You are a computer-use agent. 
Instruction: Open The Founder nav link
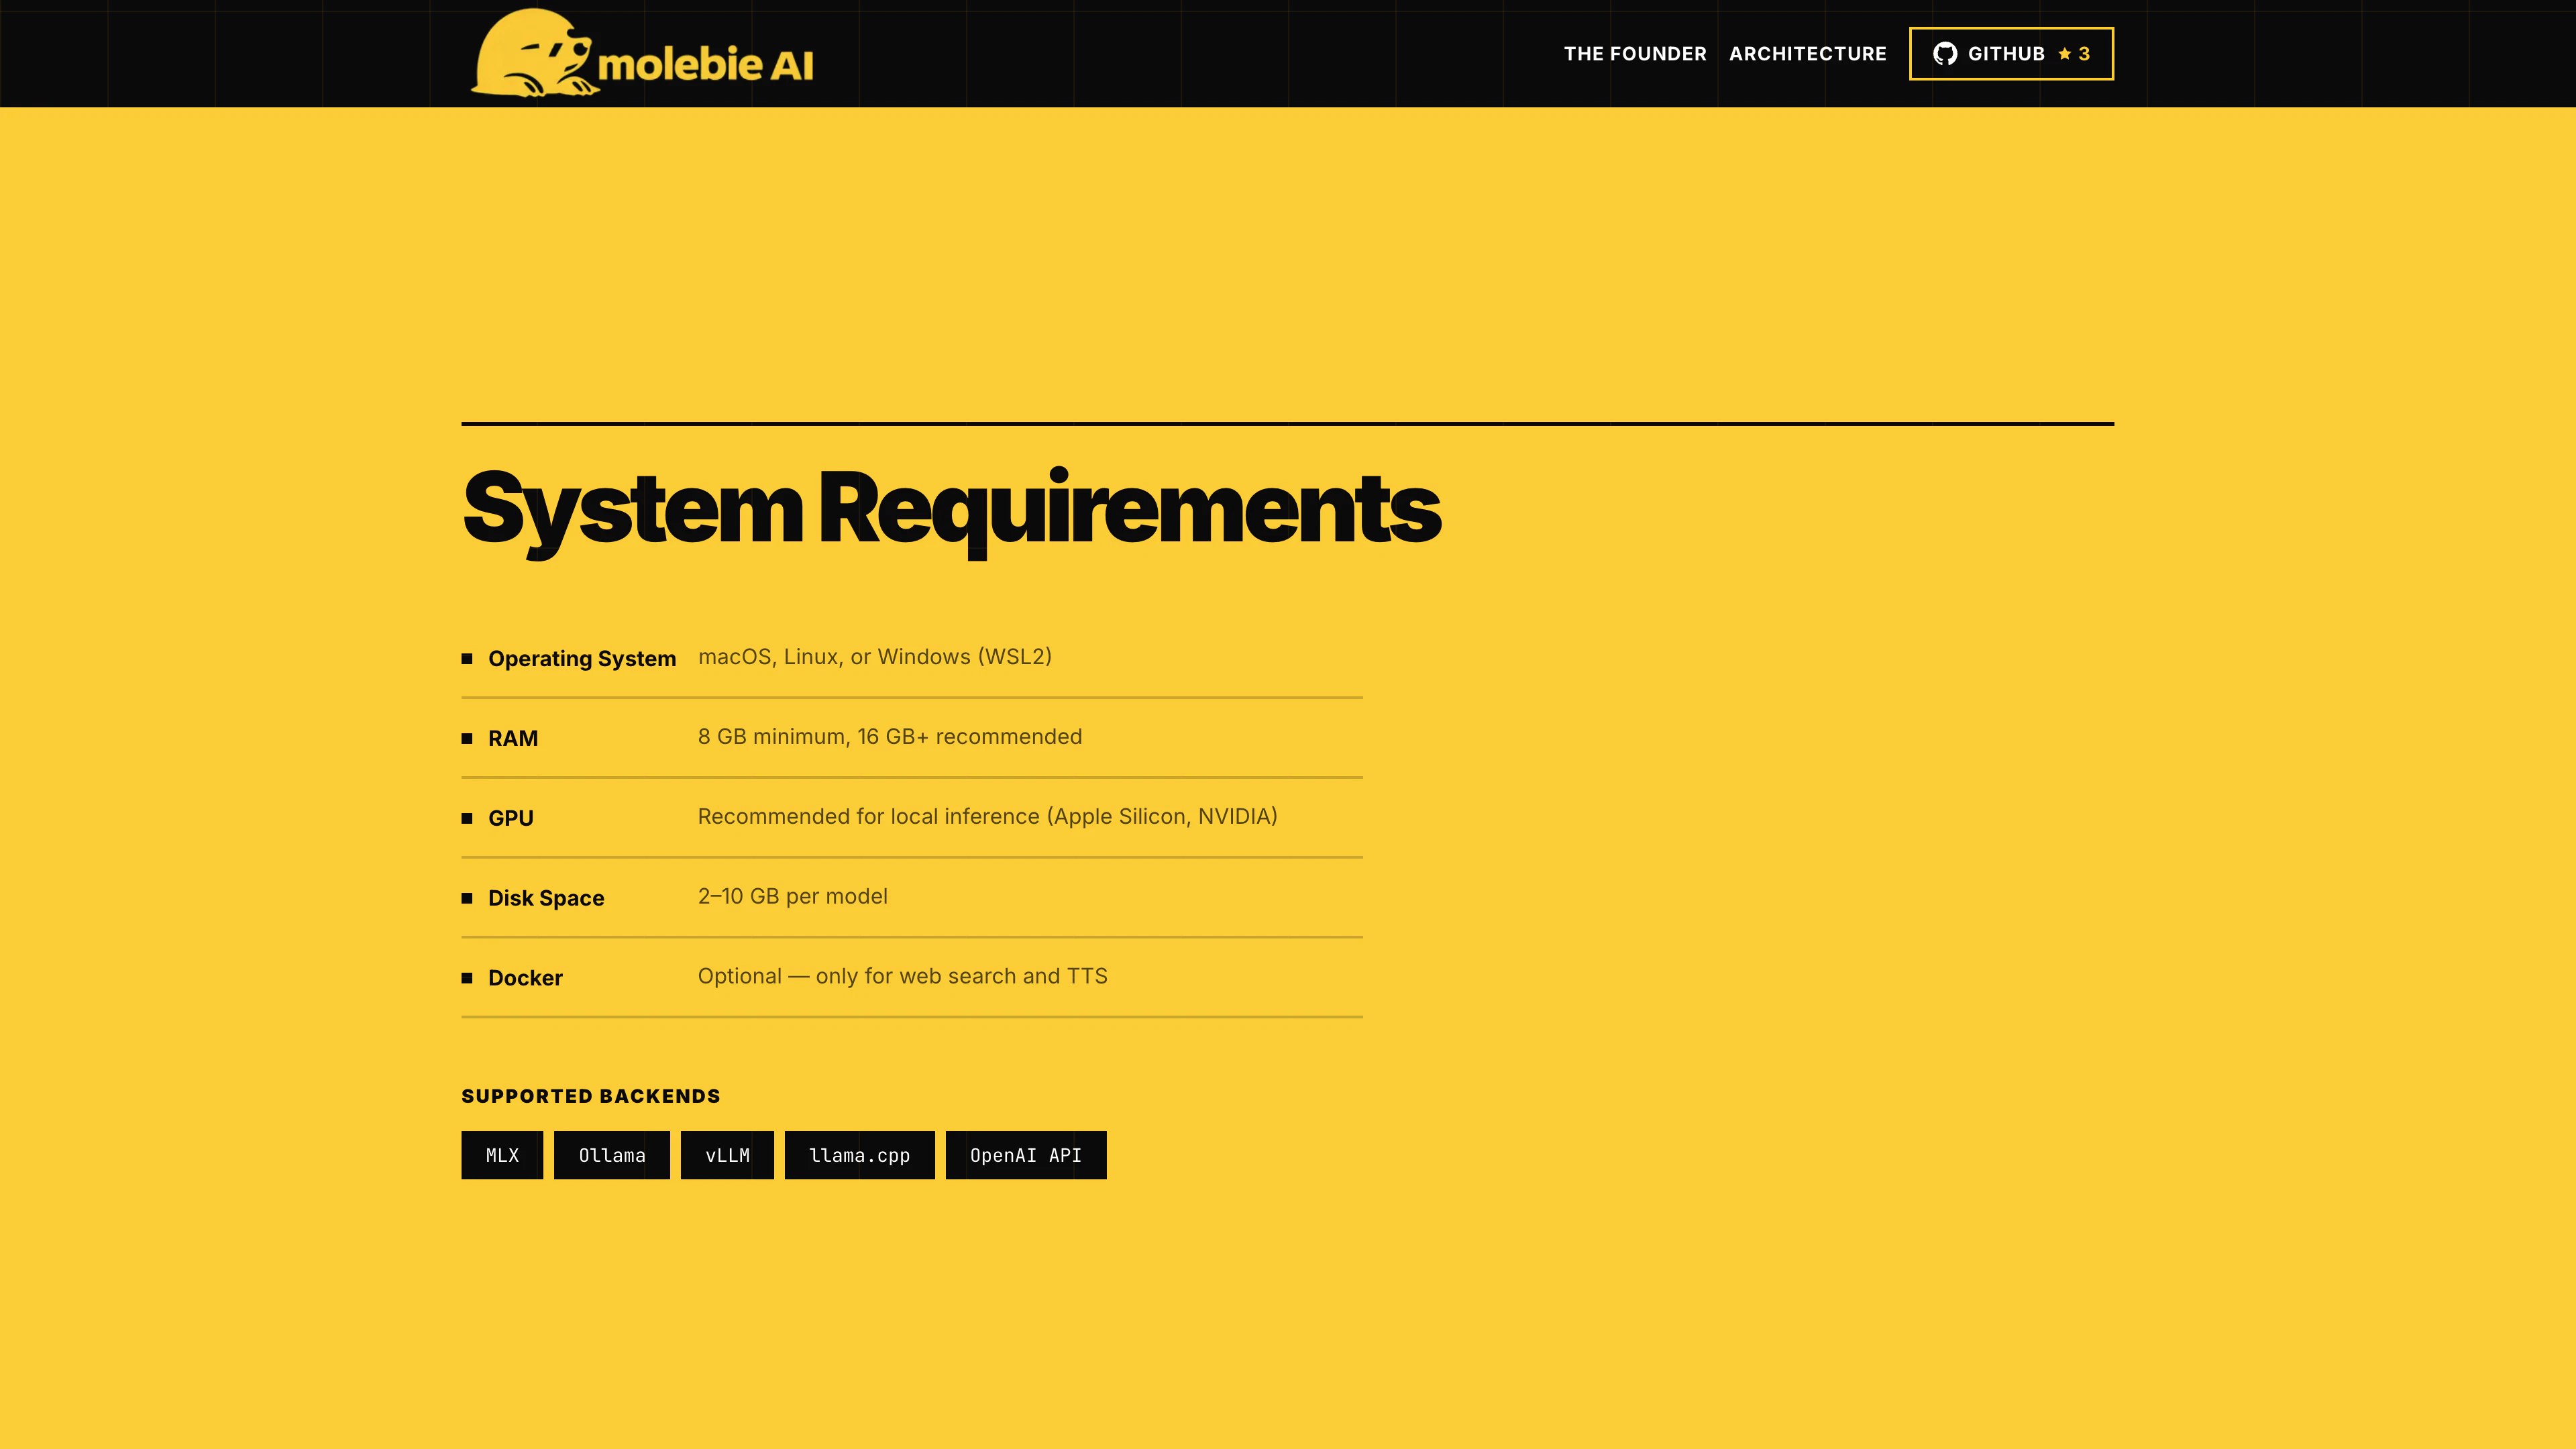1635,54
